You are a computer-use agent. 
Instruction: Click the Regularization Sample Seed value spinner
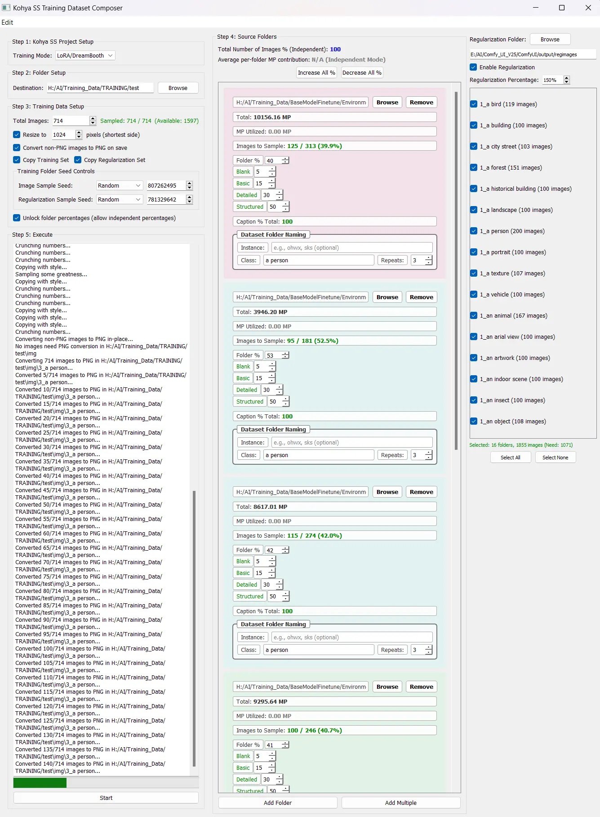pos(189,199)
